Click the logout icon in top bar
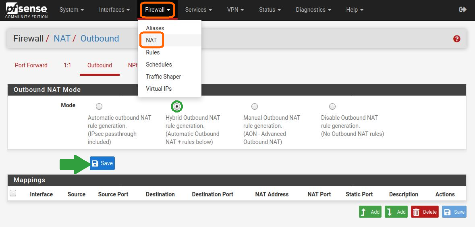475x227 pixels. coord(463,10)
